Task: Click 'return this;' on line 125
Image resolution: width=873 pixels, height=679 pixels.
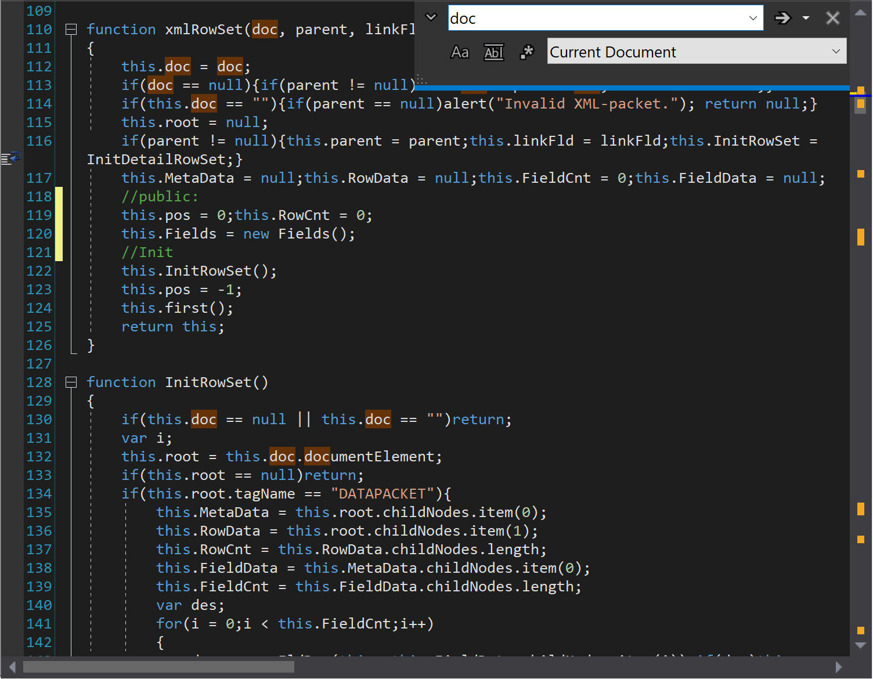Action: [173, 327]
